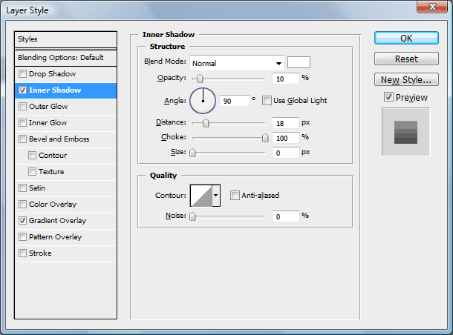This screenshot has height=335, width=453.
Task: Open the Blend Mode dropdown
Action: click(238, 63)
